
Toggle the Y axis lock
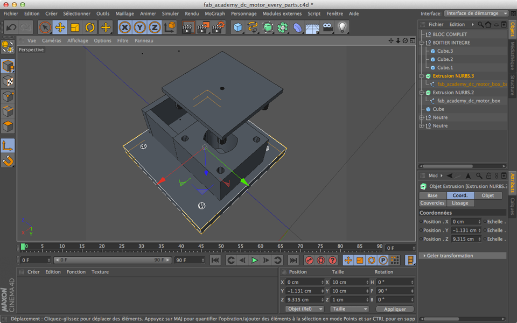coord(139,27)
